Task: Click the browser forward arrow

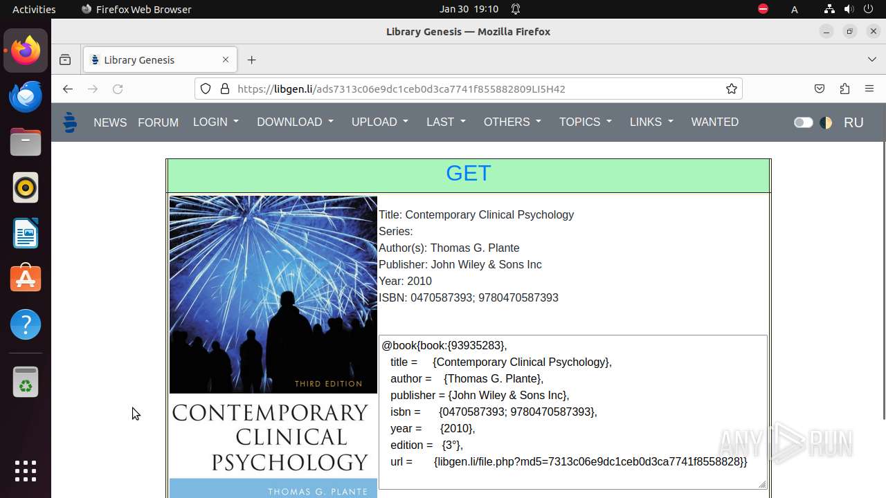Action: [93, 89]
